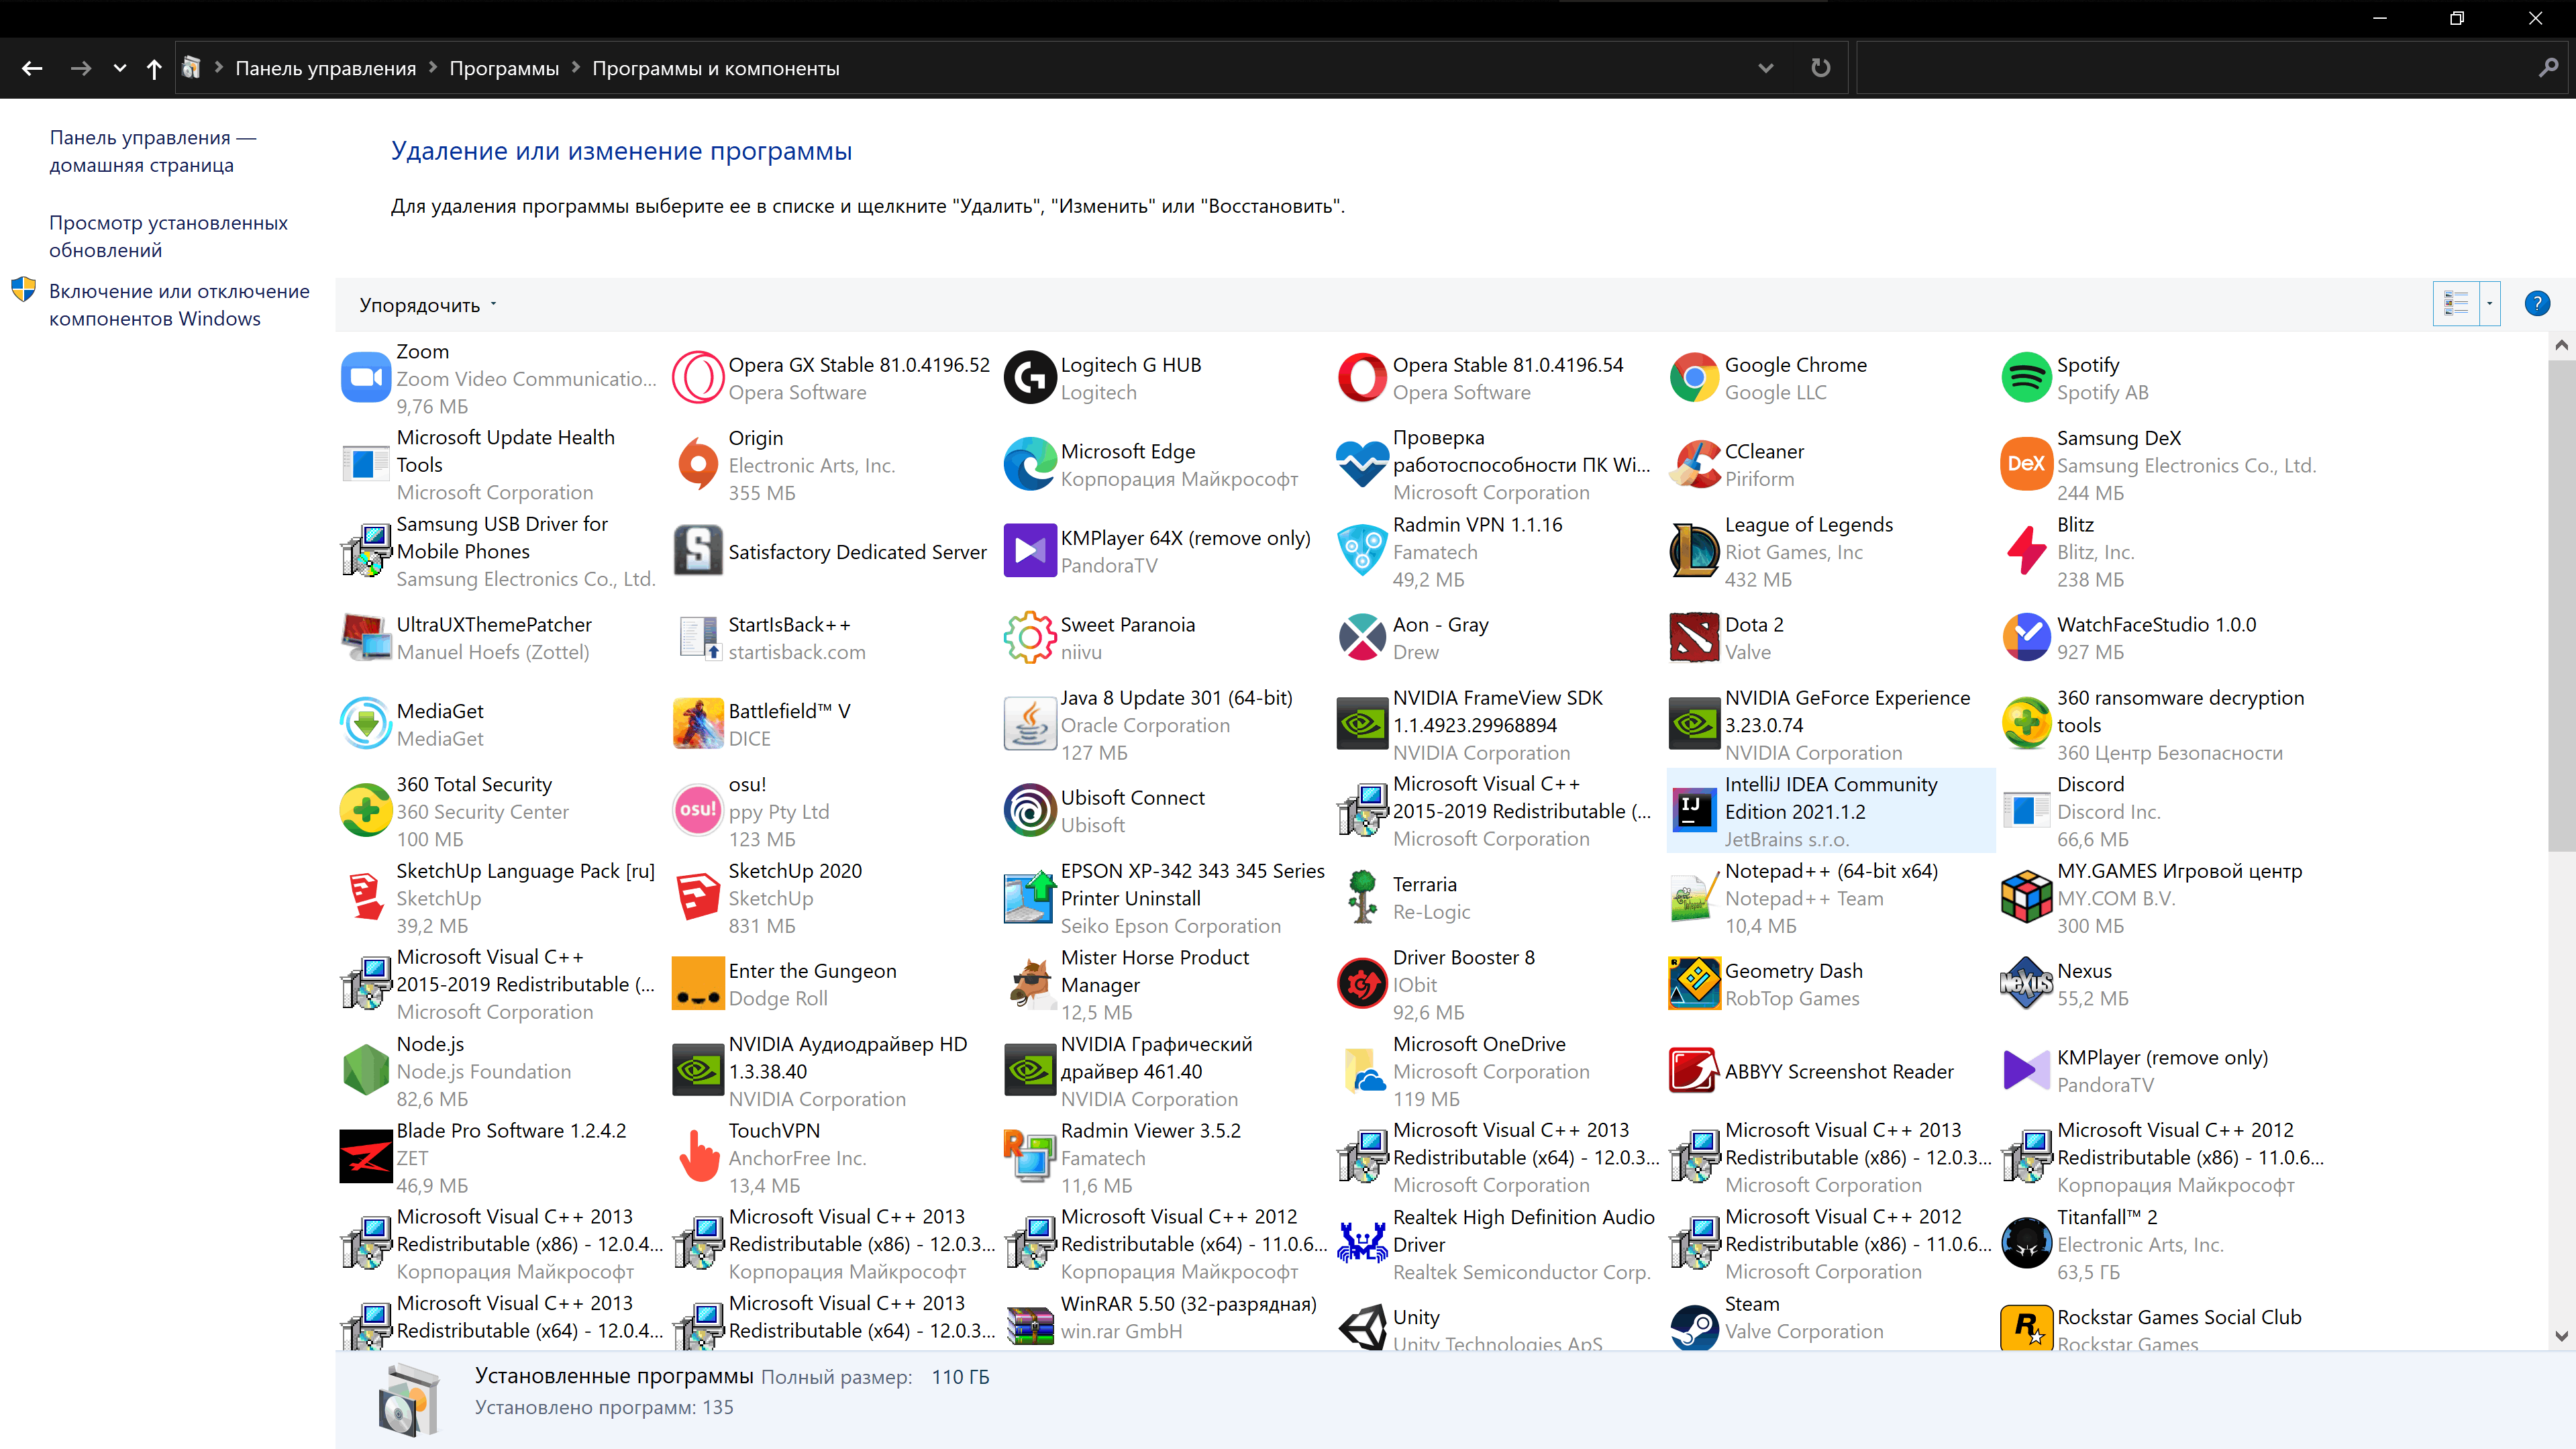
Task: Click the CCleaner icon
Action: (x=1694, y=465)
